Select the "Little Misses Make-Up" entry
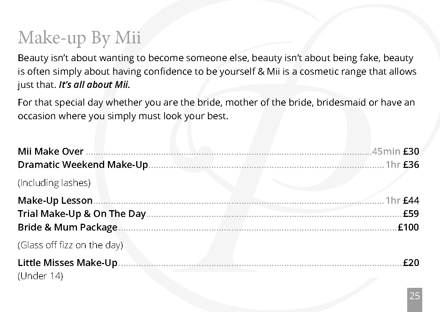This screenshot has height=312, width=440. 68,263
